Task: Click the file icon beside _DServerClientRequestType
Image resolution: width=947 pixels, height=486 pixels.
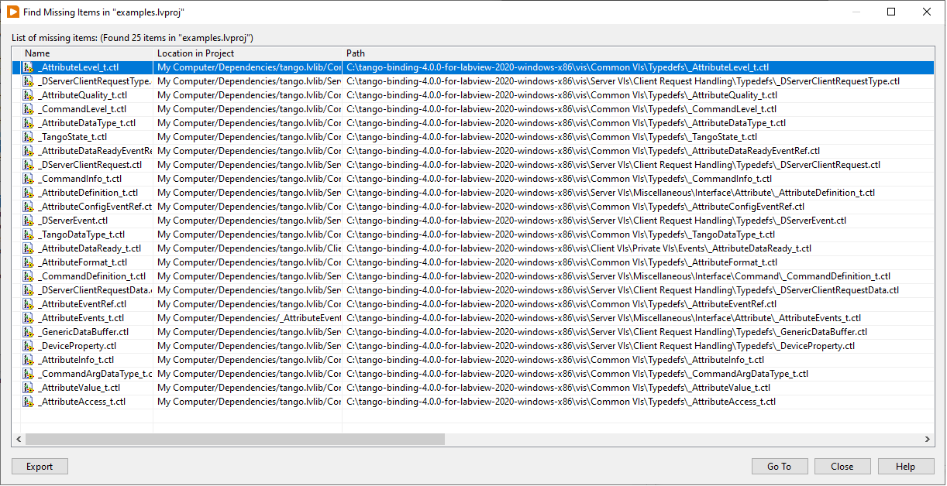Action: [x=28, y=81]
